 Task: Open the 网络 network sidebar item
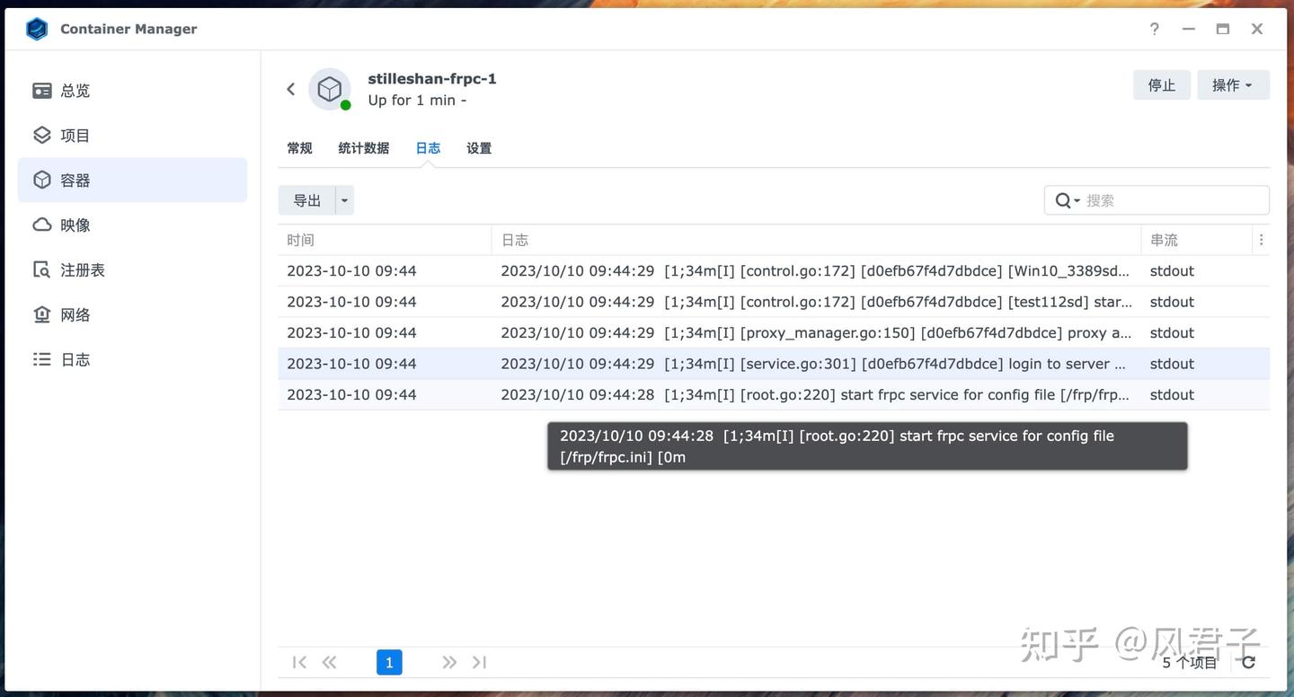coord(132,315)
